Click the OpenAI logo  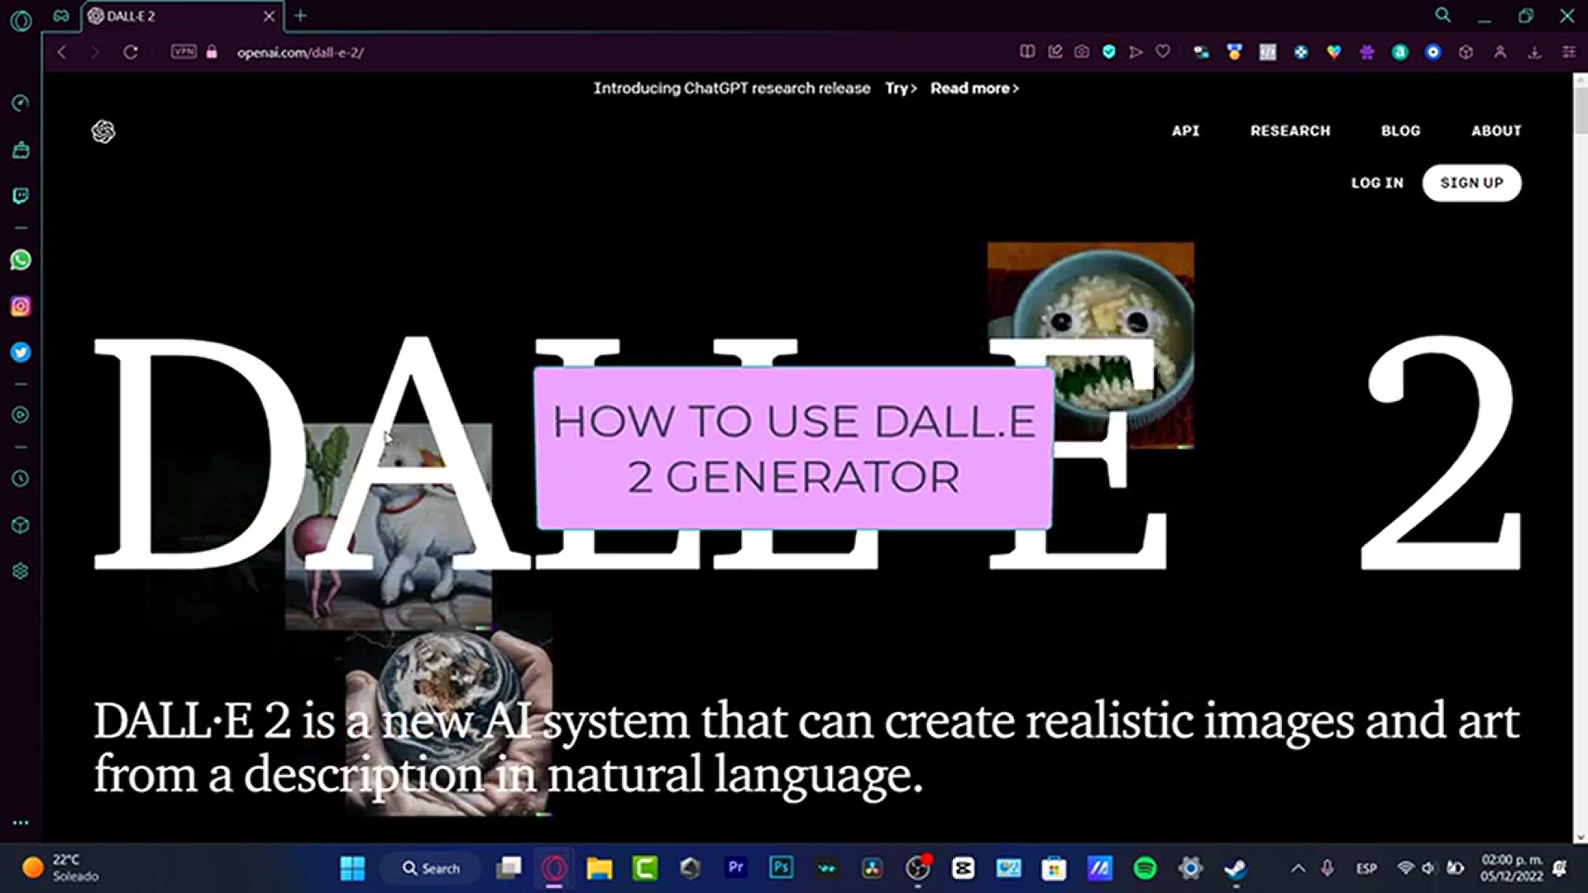103,131
